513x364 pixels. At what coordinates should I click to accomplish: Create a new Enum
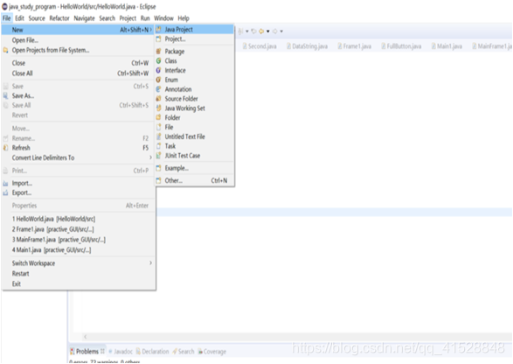pos(194,80)
